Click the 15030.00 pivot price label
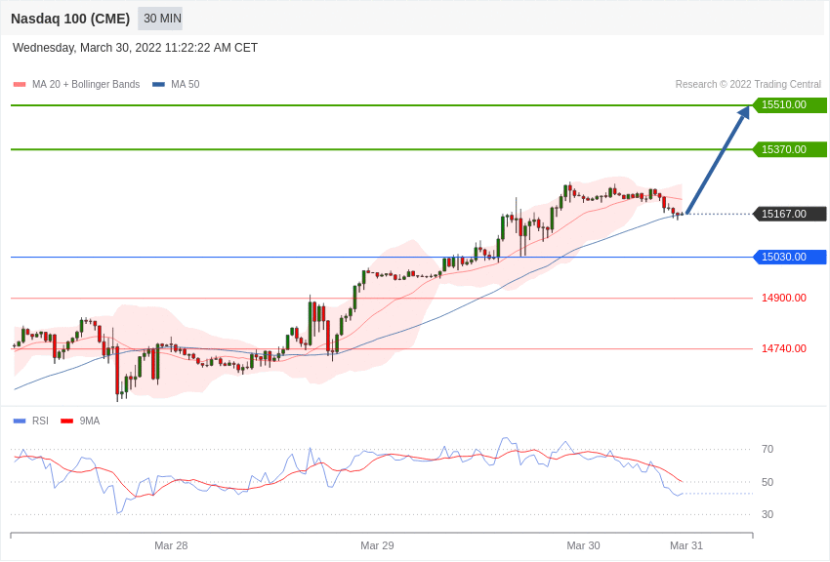Image resolution: width=830 pixels, height=562 pixels. [789, 257]
